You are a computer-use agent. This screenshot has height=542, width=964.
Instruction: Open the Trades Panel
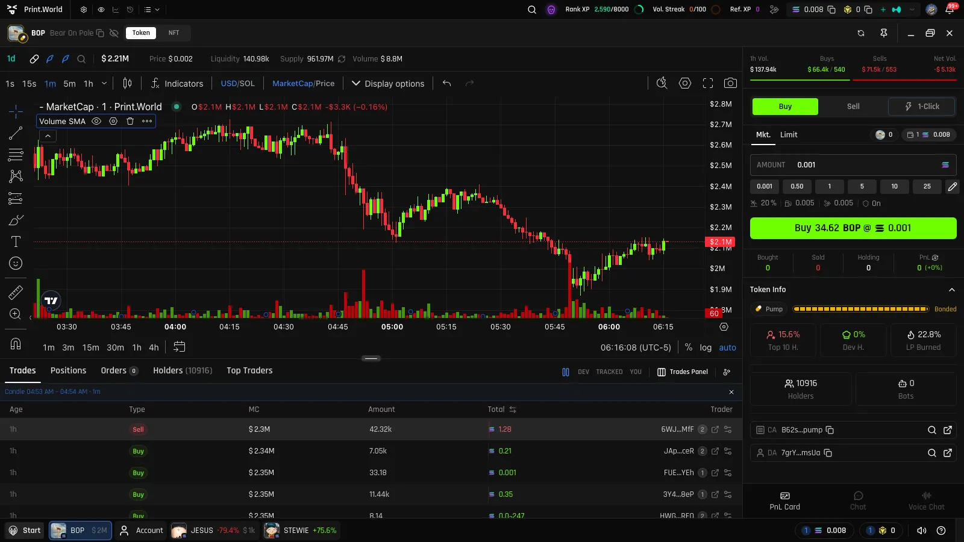pos(683,372)
